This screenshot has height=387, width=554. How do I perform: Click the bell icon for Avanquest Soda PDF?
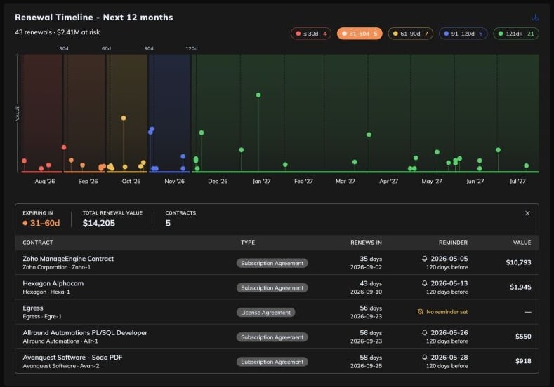tap(425, 358)
